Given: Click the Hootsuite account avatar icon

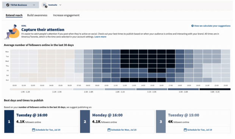Looking at the screenshot, I should 45,5.
